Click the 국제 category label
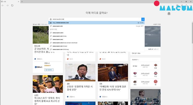193x105 pixels. pyautogui.click(x=101, y=84)
